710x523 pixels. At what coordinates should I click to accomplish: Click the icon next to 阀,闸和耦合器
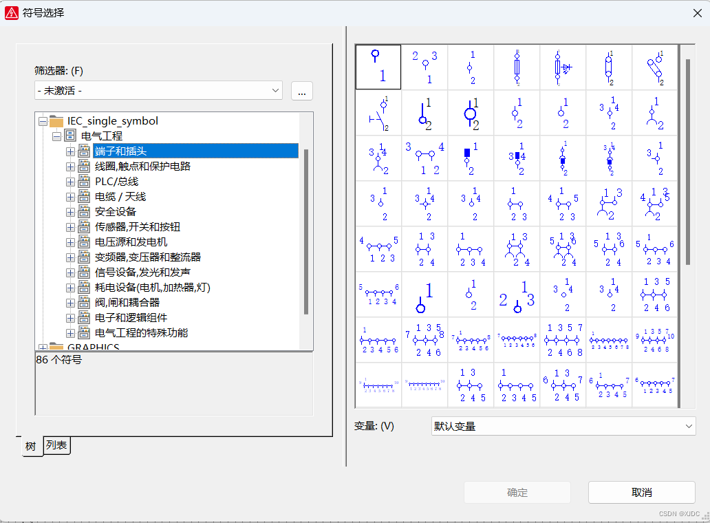click(x=84, y=303)
